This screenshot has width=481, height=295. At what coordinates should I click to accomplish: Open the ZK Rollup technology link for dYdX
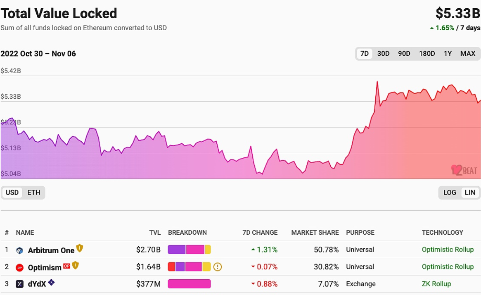pos(436,284)
